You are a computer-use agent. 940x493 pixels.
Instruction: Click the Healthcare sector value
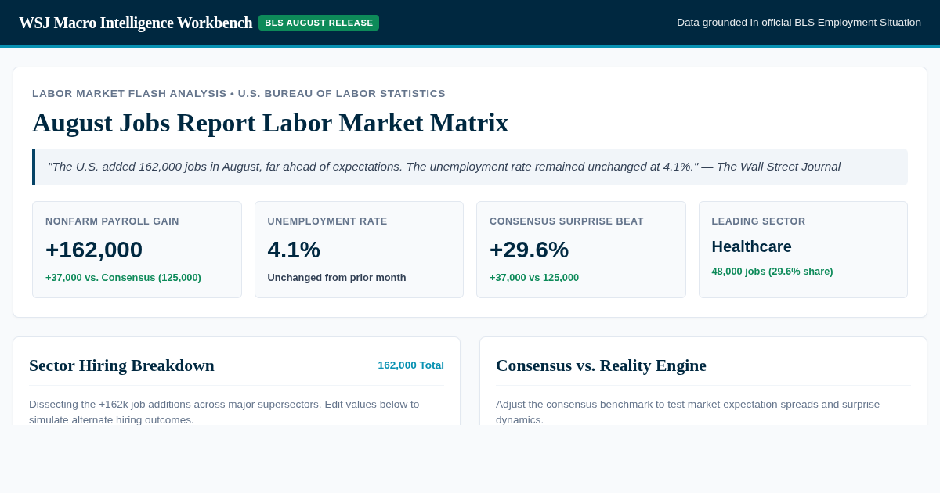752,246
